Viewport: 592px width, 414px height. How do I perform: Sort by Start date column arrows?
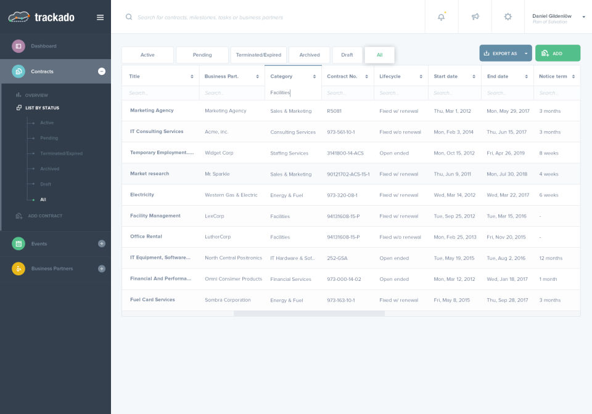[474, 76]
